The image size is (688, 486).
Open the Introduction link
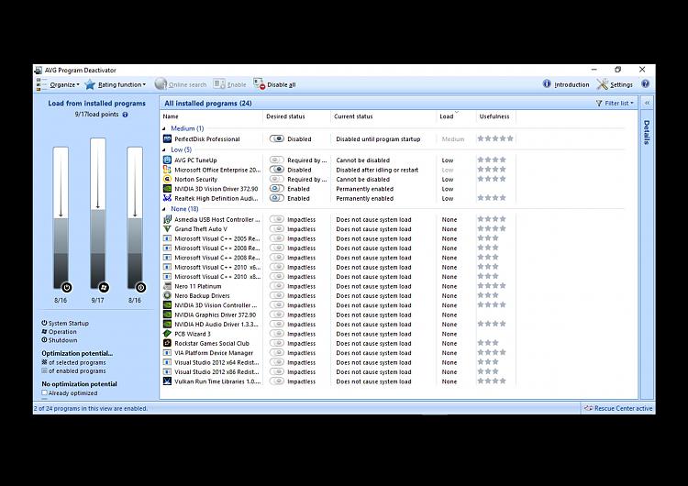tap(566, 84)
